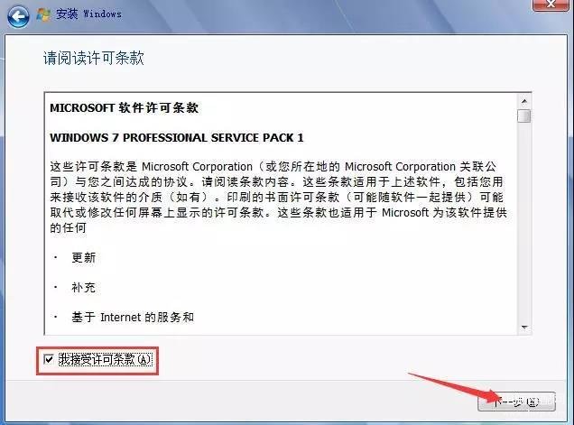This screenshot has width=574, height=425.
Task: Click the license scrollbar down arrow
Action: point(524,328)
